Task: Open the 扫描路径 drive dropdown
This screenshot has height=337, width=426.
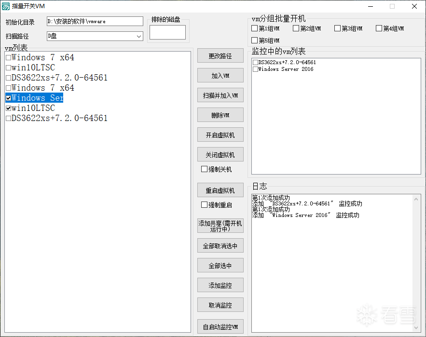Action: click(x=139, y=36)
